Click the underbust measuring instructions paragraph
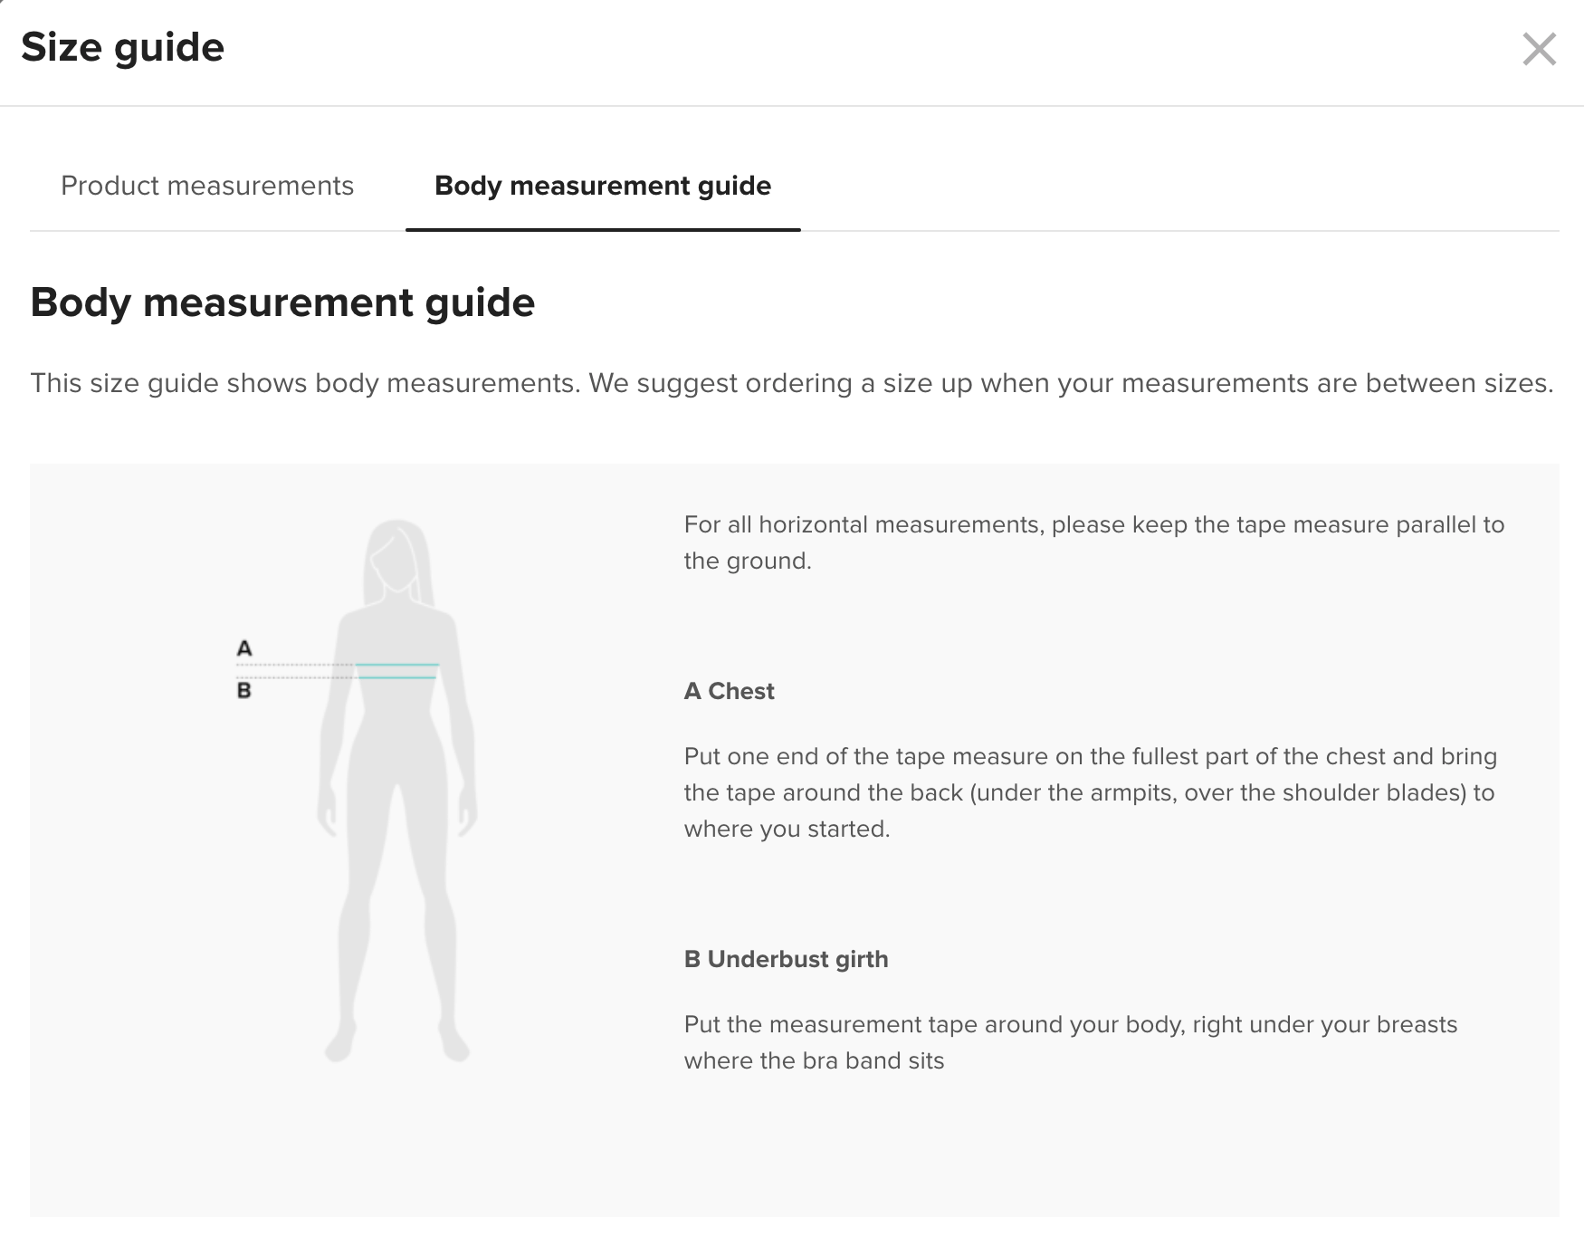Screen dimensions: 1584x1237 (x=1071, y=1042)
